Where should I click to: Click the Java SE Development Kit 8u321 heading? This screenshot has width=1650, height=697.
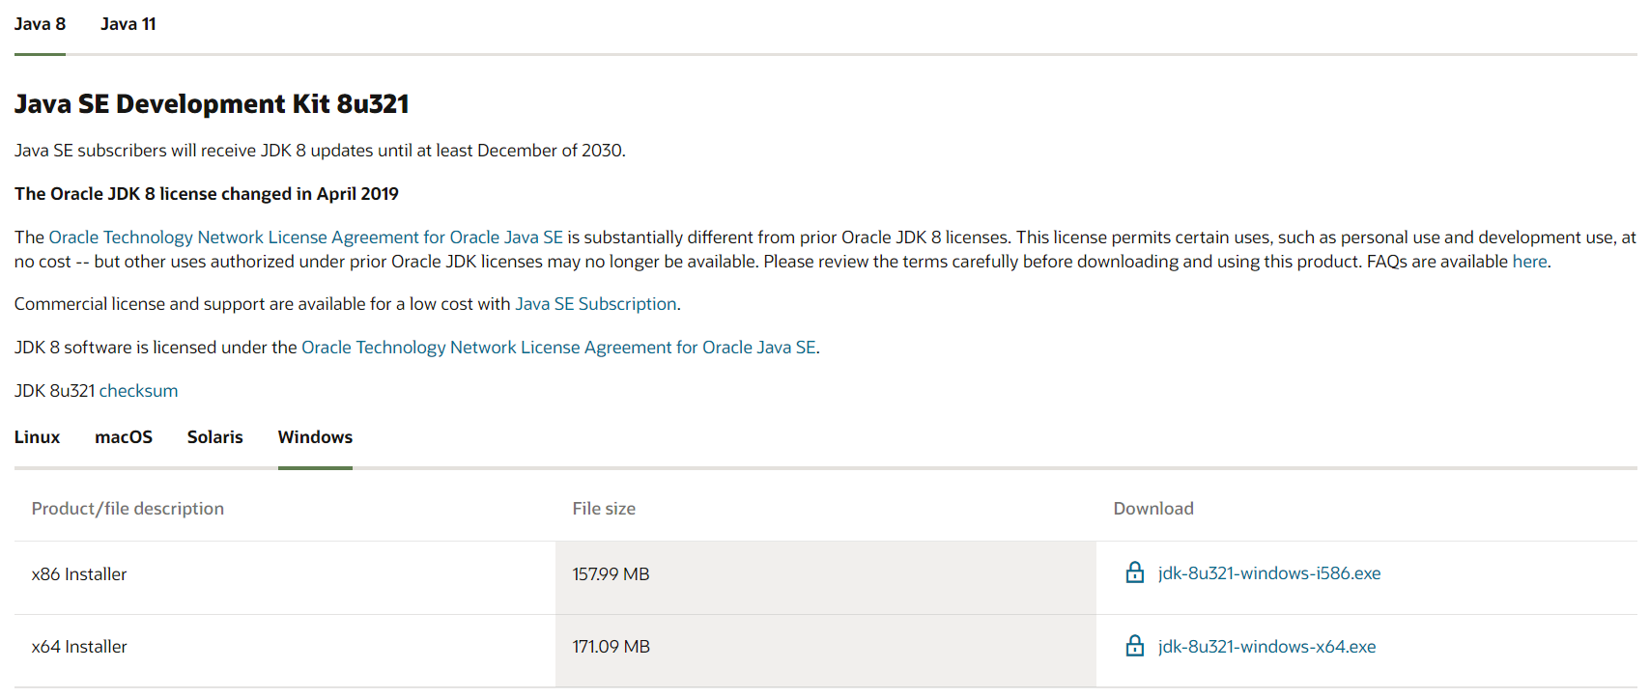pos(212,104)
